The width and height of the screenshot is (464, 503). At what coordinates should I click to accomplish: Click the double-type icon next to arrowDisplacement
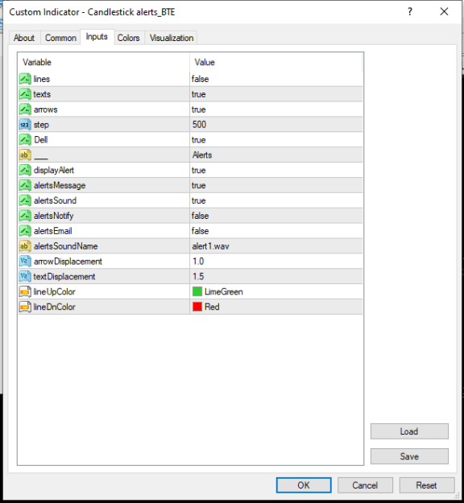point(25,261)
